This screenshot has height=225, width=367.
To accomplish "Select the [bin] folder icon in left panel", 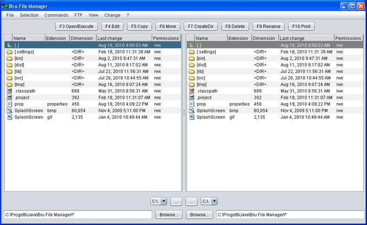I will click(9, 58).
